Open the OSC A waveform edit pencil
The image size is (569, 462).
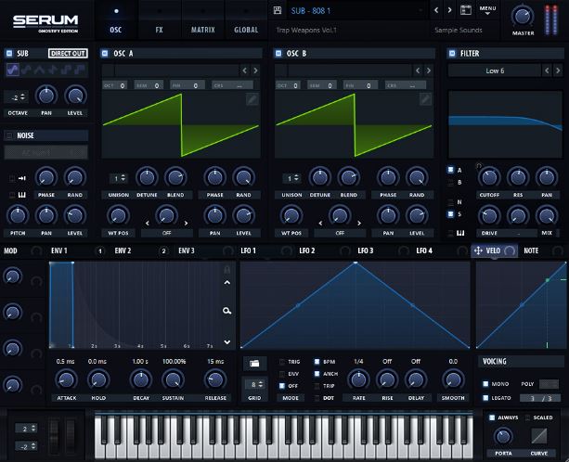pyautogui.click(x=252, y=99)
